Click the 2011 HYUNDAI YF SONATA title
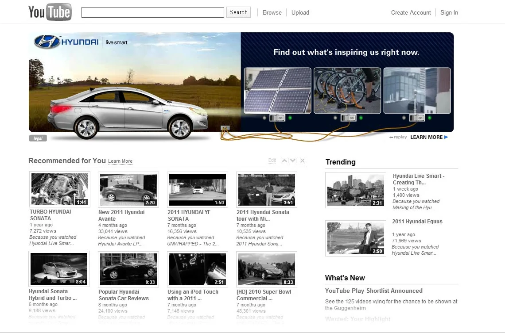This screenshot has width=505, height=333. [x=189, y=215]
